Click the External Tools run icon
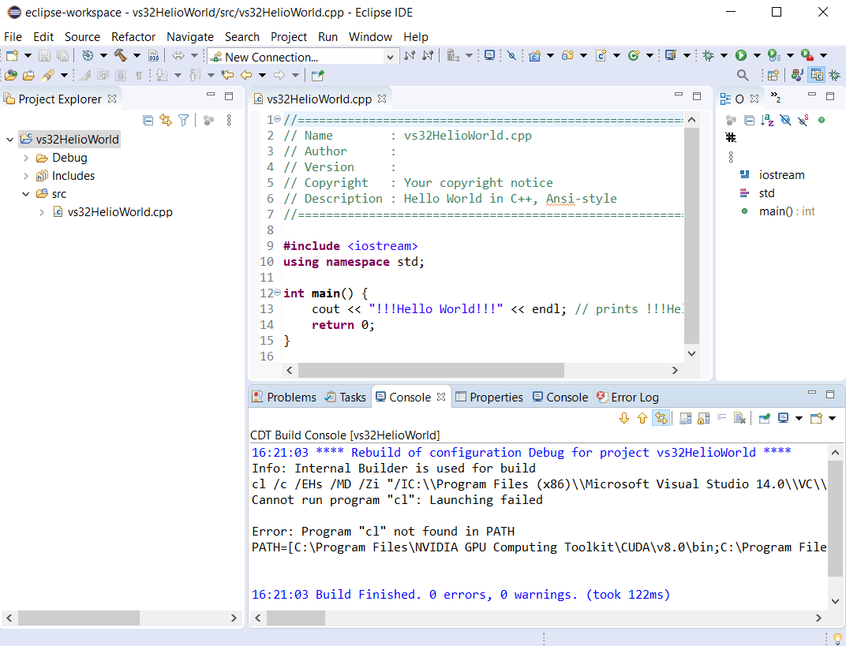Viewport: 846px width, 646px height. (807, 55)
